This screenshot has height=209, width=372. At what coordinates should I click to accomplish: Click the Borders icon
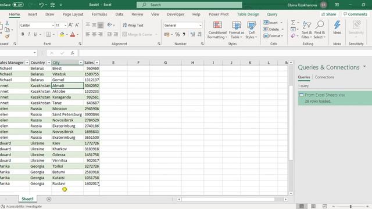[x=48, y=34]
